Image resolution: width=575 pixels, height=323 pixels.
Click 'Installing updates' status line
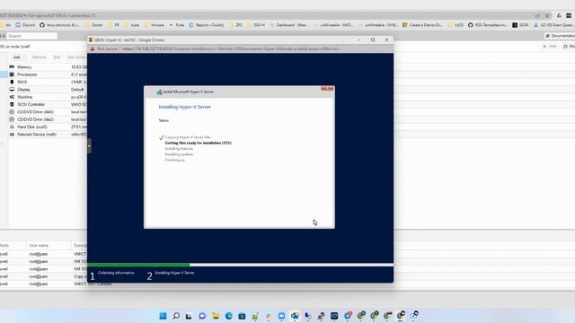179,154
